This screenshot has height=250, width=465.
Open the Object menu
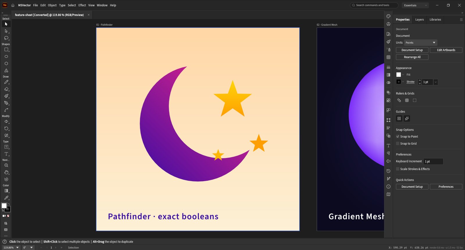click(52, 5)
